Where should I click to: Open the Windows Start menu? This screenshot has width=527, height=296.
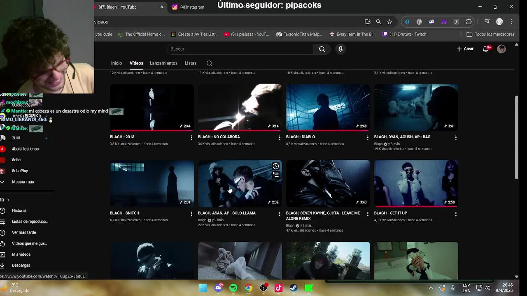pyautogui.click(x=203, y=288)
